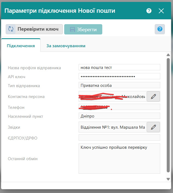
Task: Click the Населенний пункт field with Дніпро
Action: point(119,116)
